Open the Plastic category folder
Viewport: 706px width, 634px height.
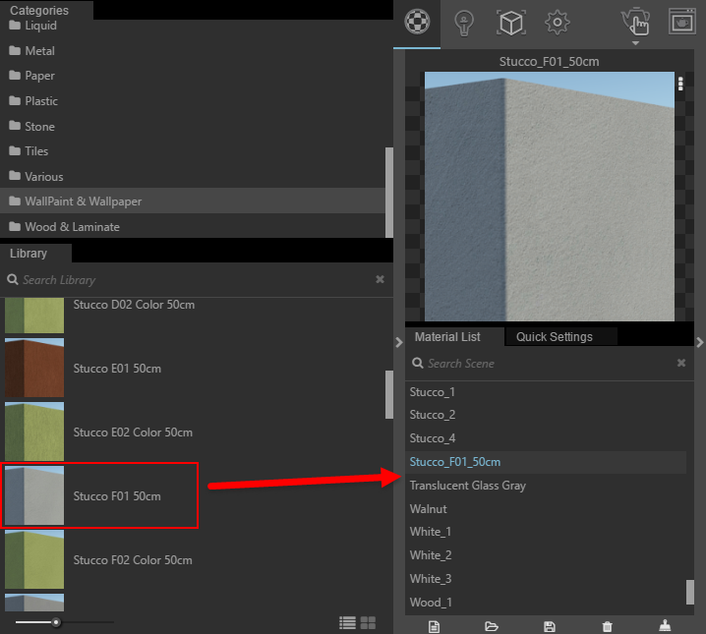point(193,101)
